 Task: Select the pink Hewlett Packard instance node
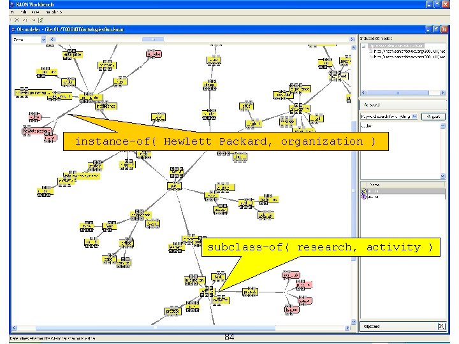(x=36, y=131)
